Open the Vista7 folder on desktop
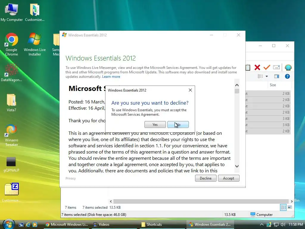 (12, 103)
